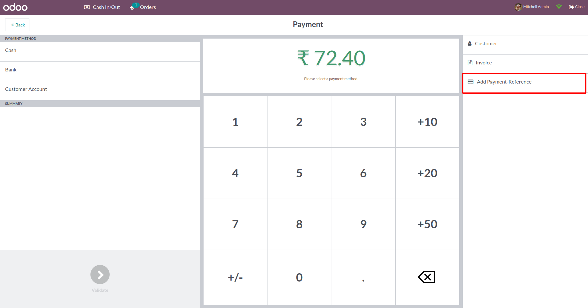588x308 pixels.
Task: Click the Odoo logo
Action: pyautogui.click(x=15, y=7)
